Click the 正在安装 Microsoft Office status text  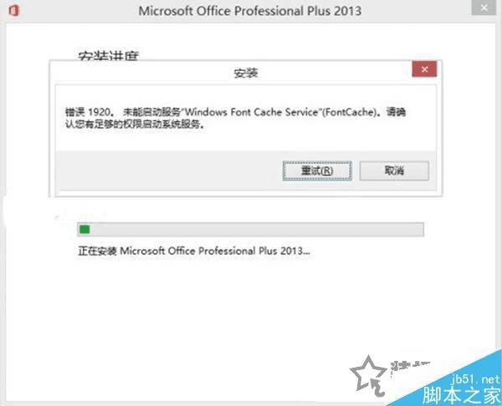(x=194, y=251)
